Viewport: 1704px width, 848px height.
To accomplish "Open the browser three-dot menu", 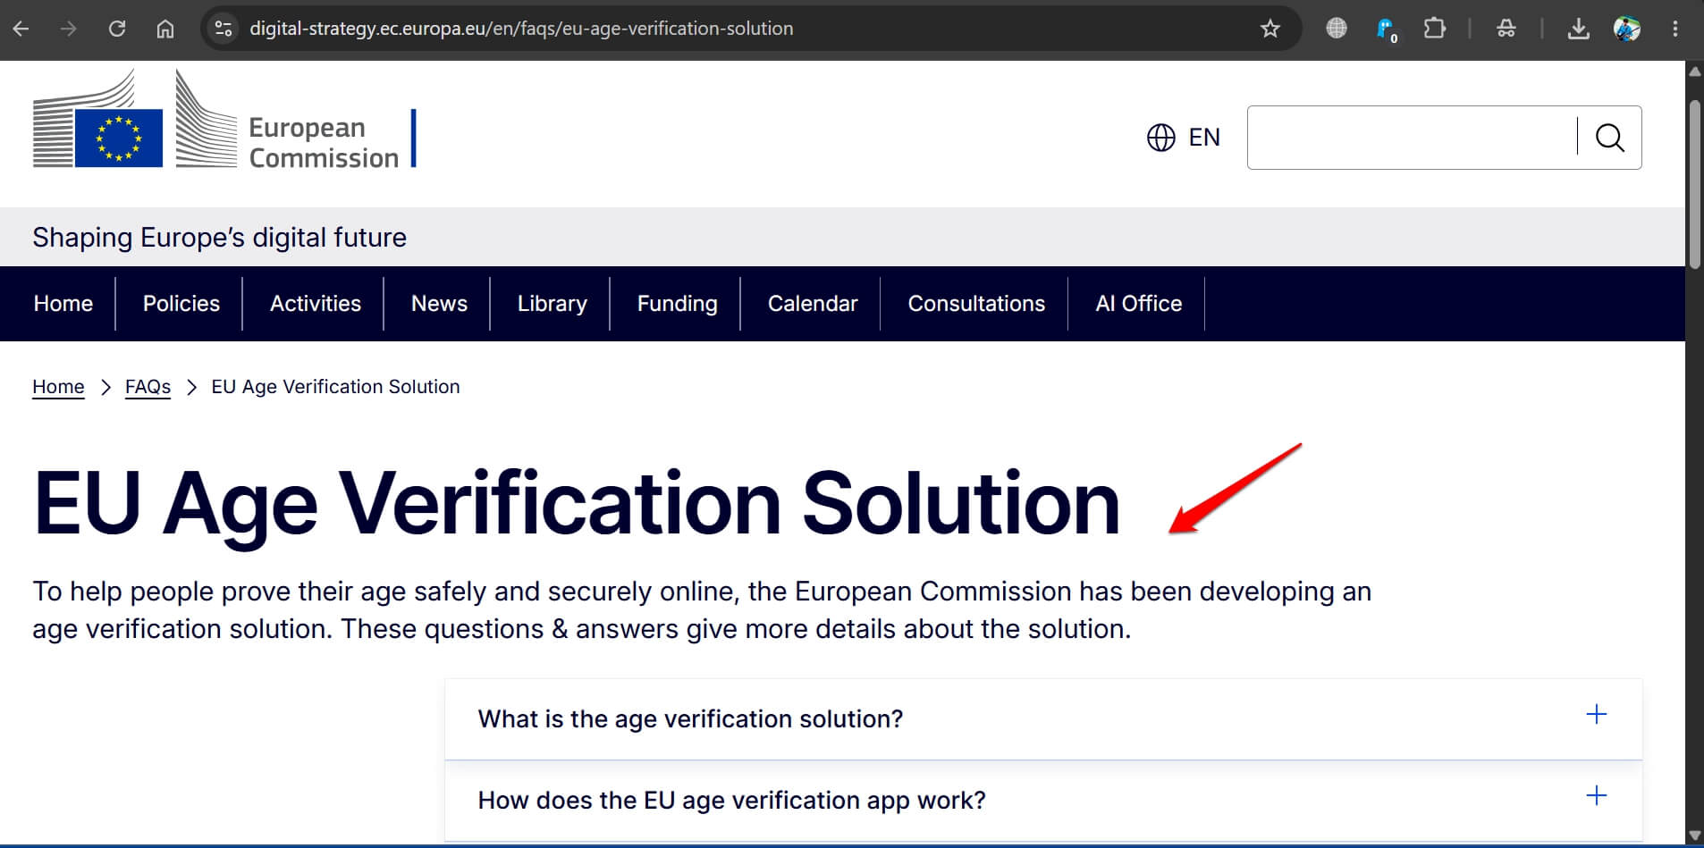I will [1675, 29].
